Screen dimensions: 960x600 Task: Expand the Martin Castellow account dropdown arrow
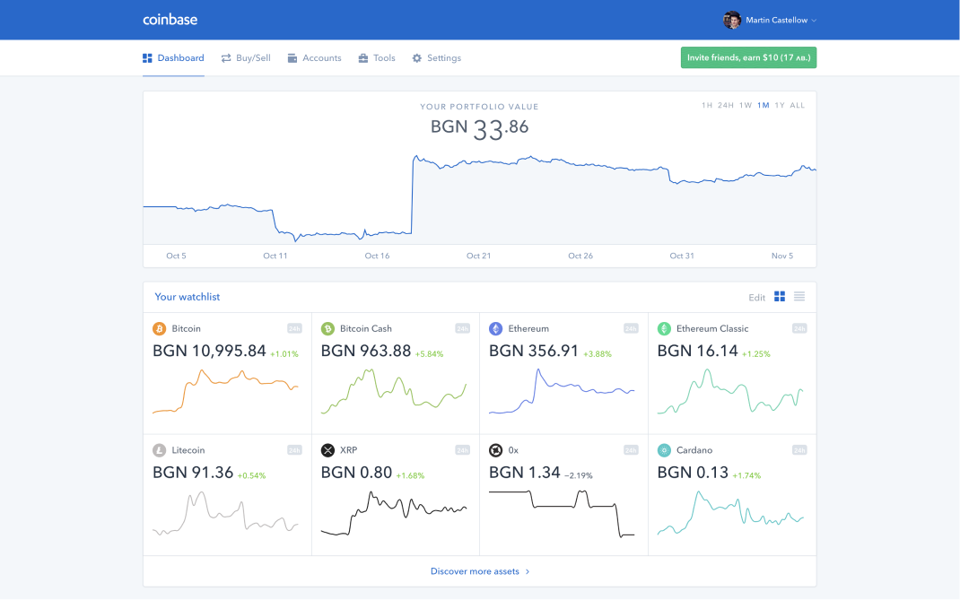coord(814,21)
